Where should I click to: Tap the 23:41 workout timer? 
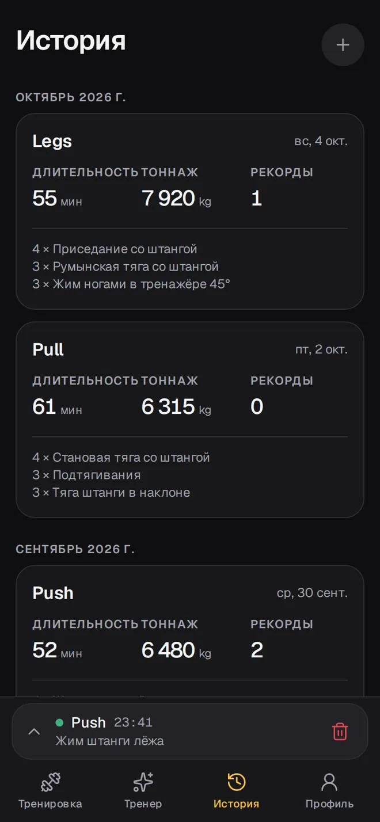click(133, 722)
